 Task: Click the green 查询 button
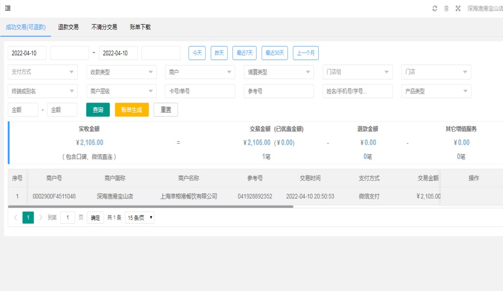click(98, 110)
